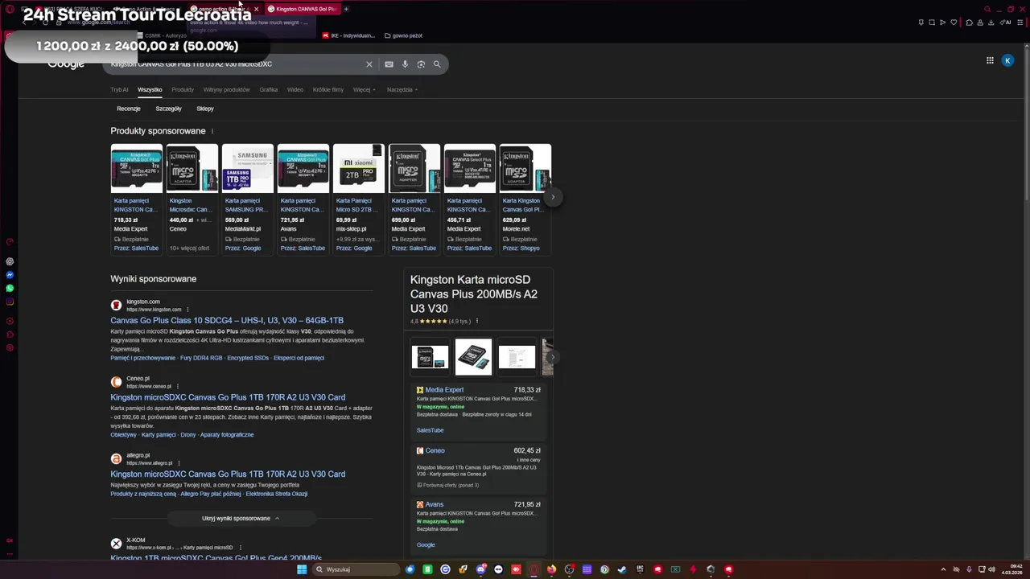
Task: Open Allegro Kingston microSDXC result title
Action: click(x=228, y=474)
